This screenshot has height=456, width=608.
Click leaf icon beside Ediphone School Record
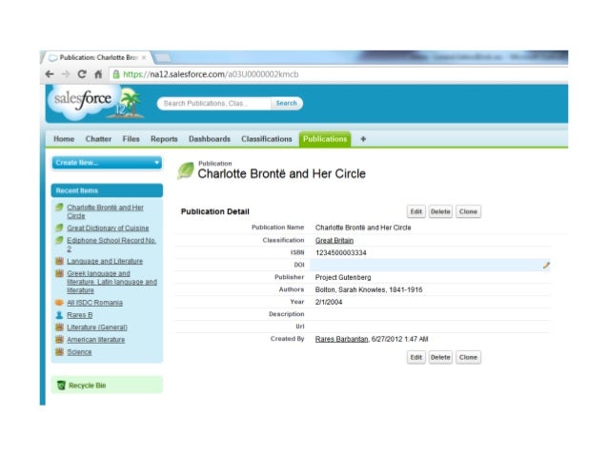(x=59, y=240)
